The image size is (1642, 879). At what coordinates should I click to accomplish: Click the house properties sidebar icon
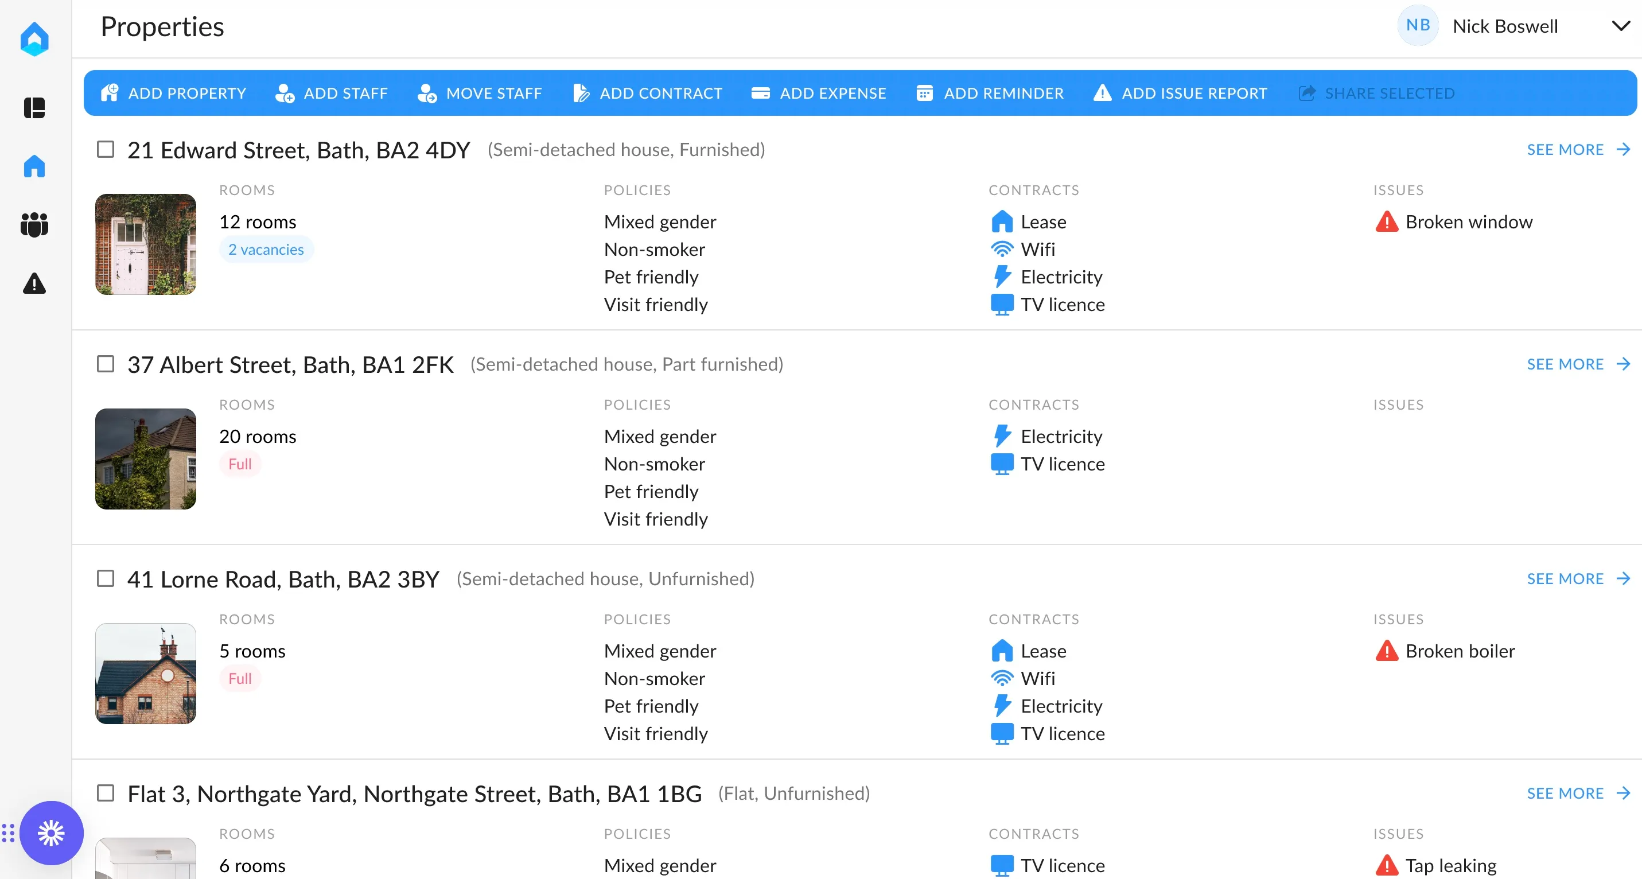pos(34,166)
